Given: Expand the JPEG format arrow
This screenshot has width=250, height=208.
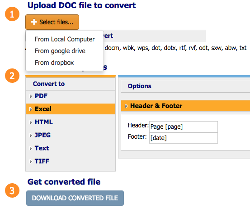Looking at the screenshot, I should [31, 135].
